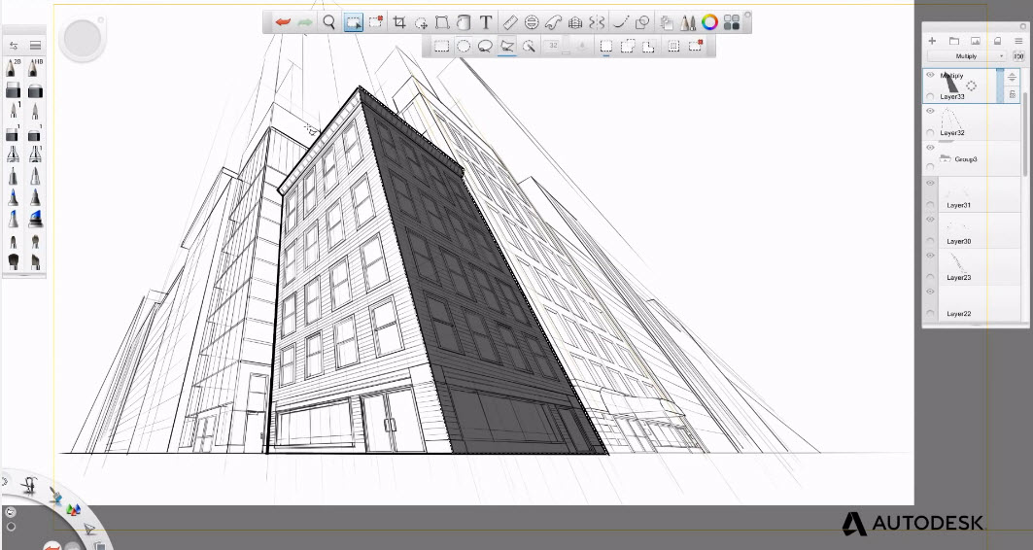The width and height of the screenshot is (1033, 550).
Task: Select the Distort transform tool
Action: click(442, 22)
